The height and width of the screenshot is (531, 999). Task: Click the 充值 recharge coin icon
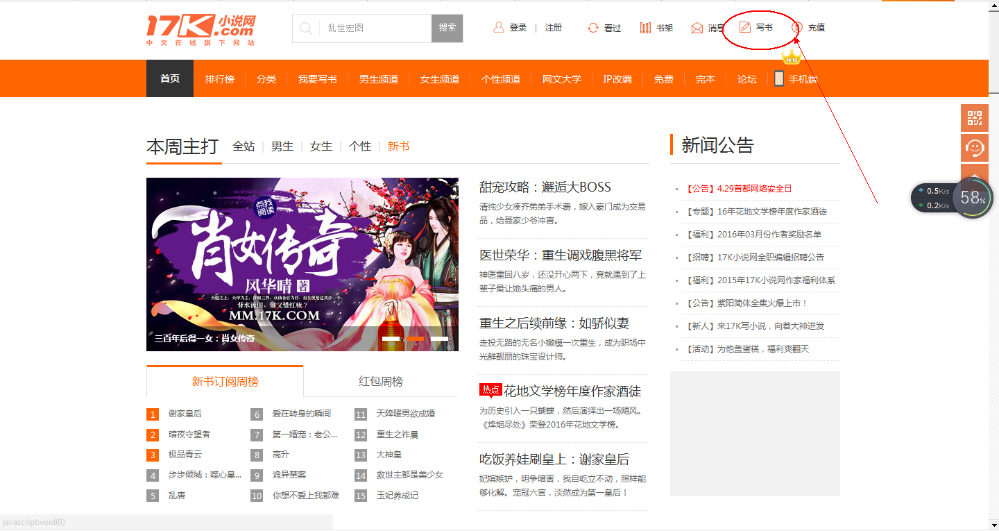(796, 28)
